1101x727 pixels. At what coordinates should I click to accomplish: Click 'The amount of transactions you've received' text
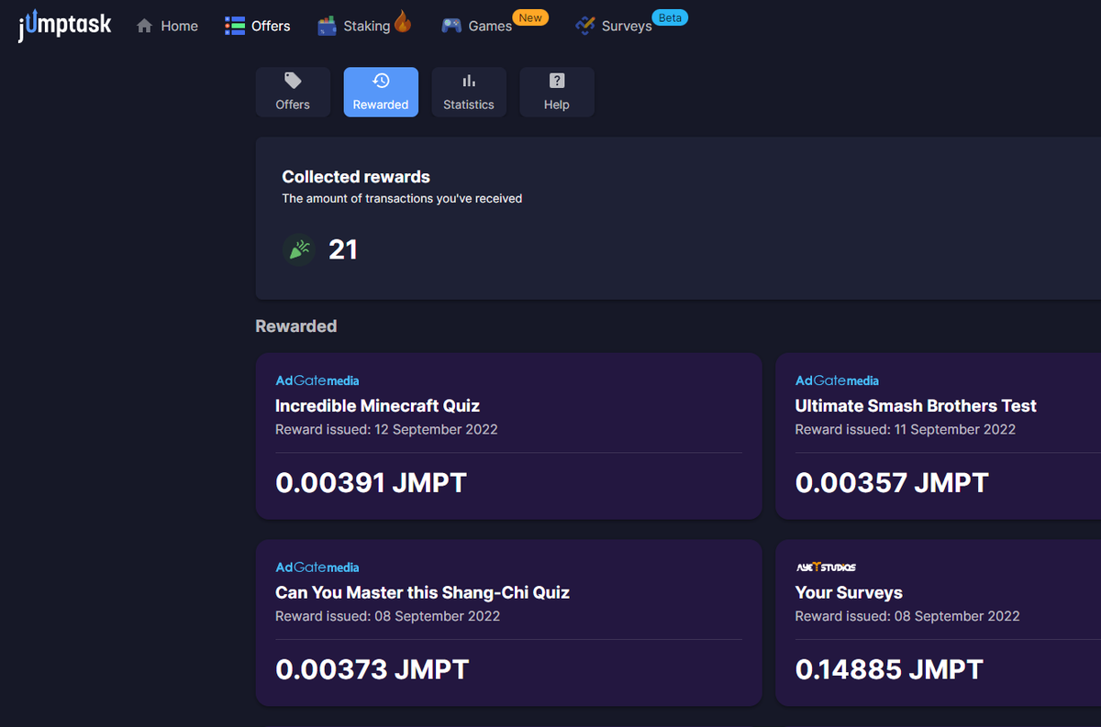[402, 198]
